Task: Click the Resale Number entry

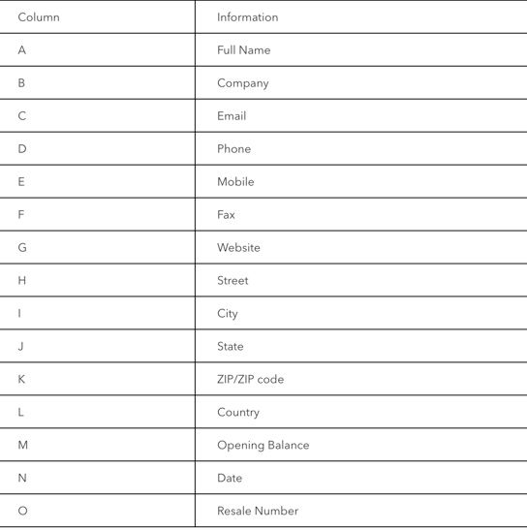Action: pos(258,511)
